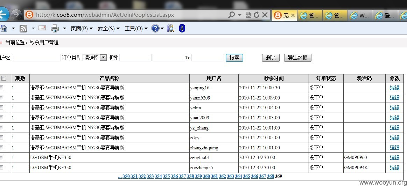Stop loading with the X icon
This screenshot has width=407, height=186.
coord(265,15)
